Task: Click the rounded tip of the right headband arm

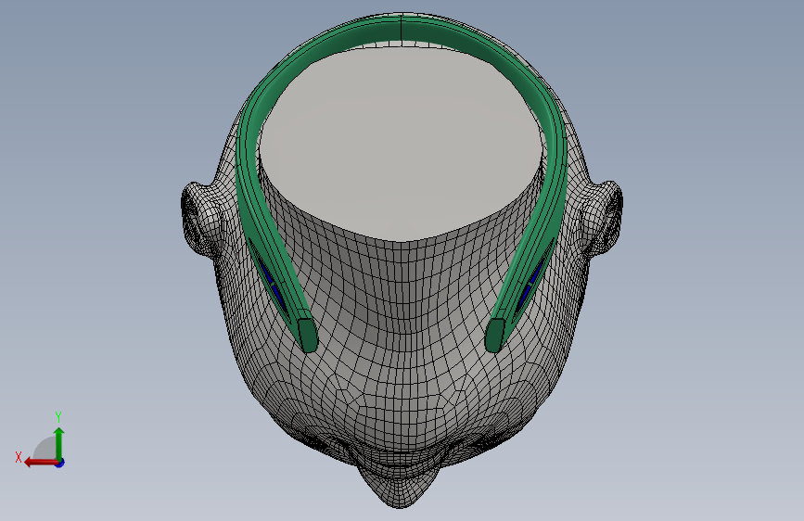Action: point(495,335)
